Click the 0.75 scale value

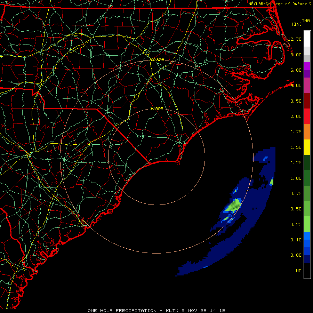click(x=296, y=194)
